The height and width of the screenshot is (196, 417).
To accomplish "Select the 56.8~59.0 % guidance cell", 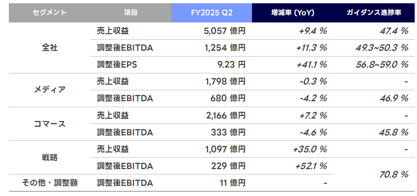I will pos(381,65).
